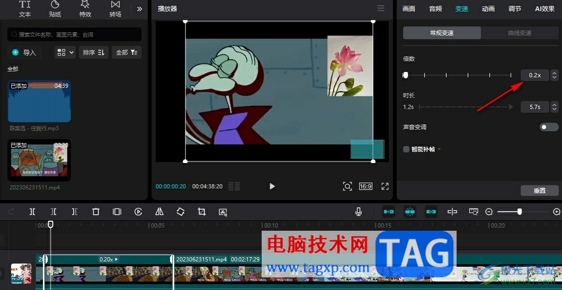Open the All (全部) filter dropdown
Viewport: 562px width, 290px height.
[x=127, y=52]
